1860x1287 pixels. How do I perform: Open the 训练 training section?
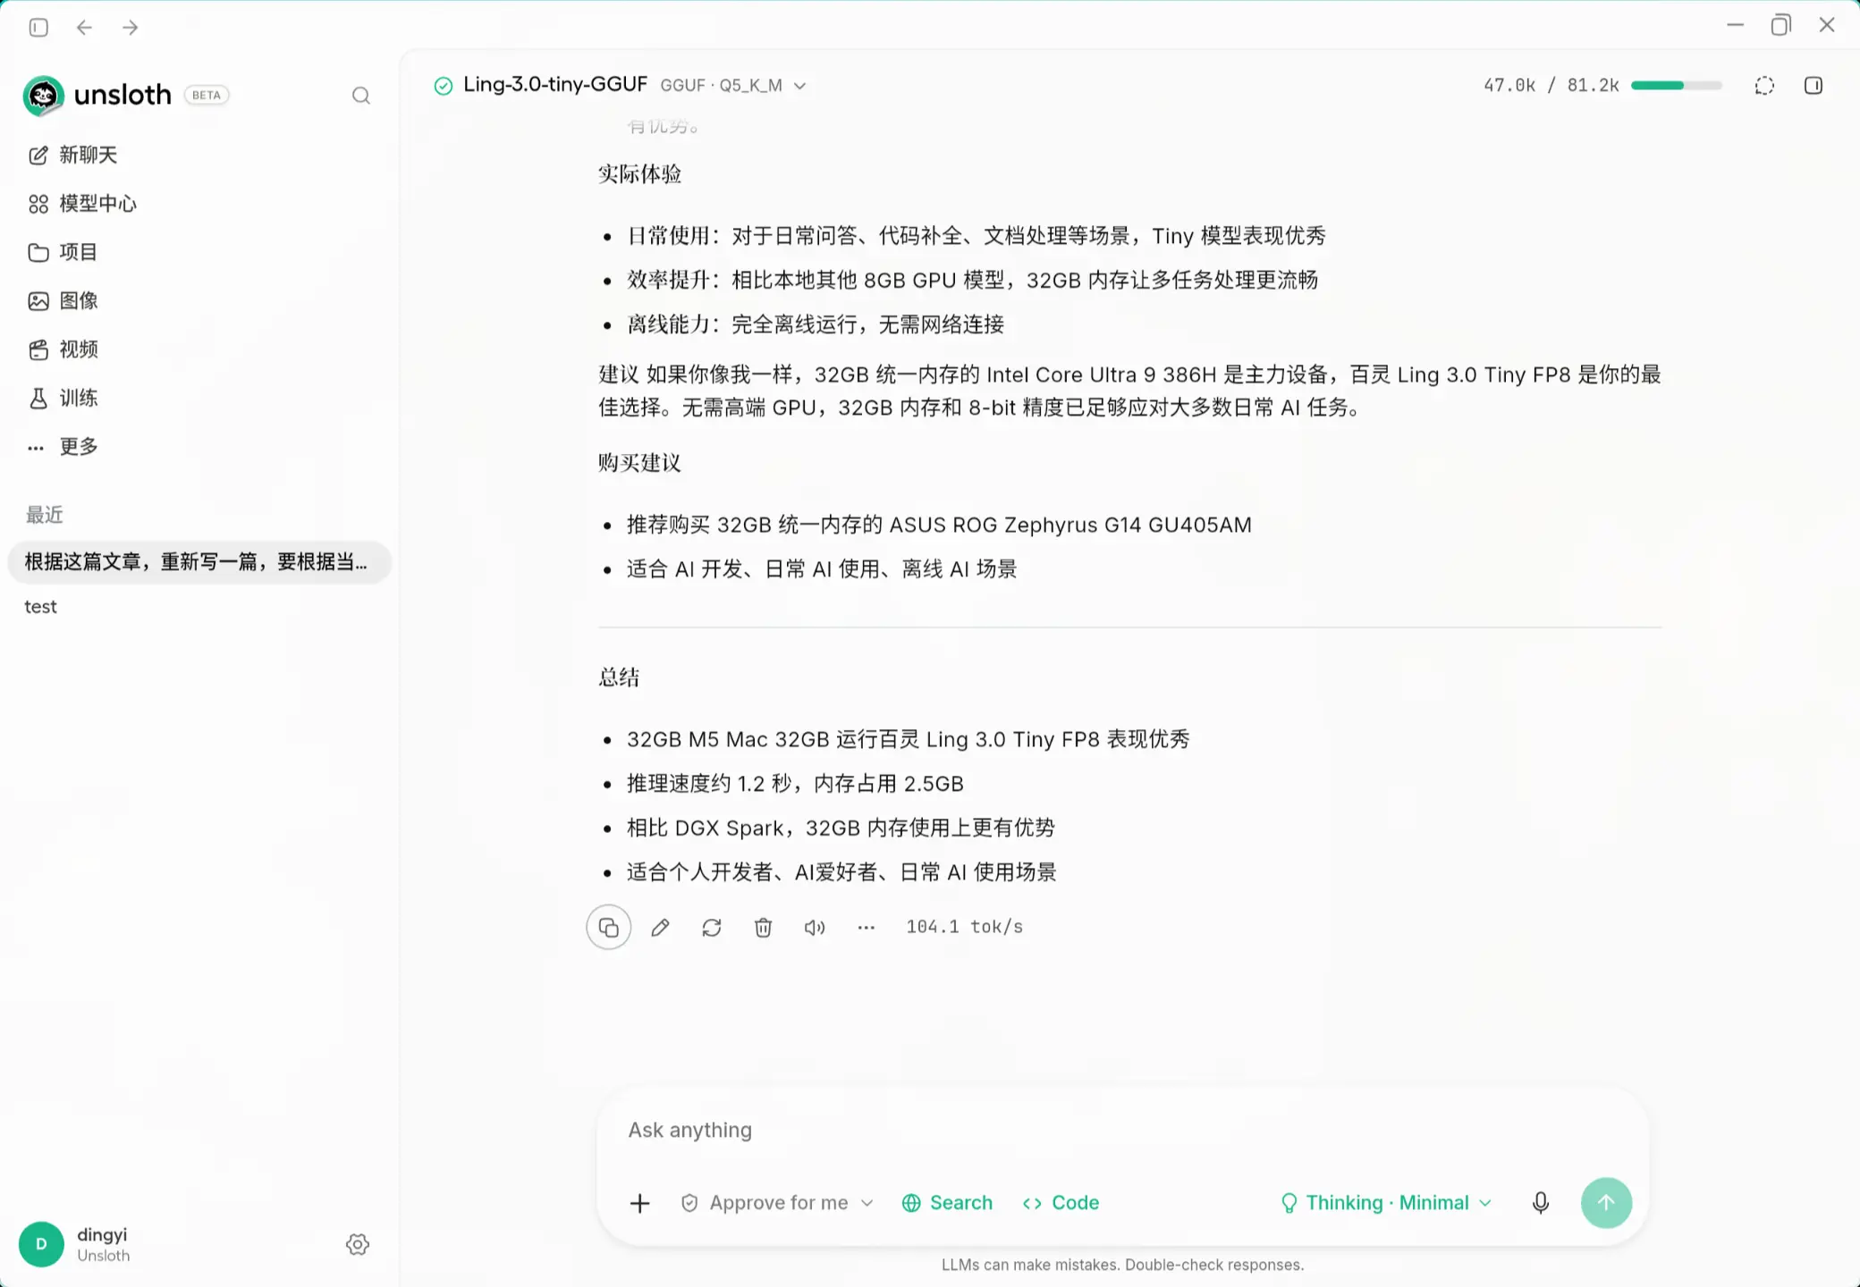[x=63, y=398]
